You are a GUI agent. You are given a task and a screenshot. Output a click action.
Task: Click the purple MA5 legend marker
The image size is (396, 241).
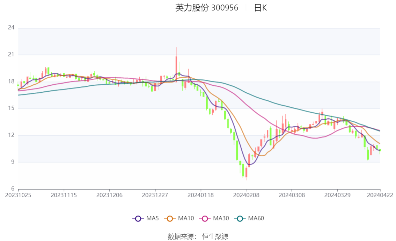point(138,219)
